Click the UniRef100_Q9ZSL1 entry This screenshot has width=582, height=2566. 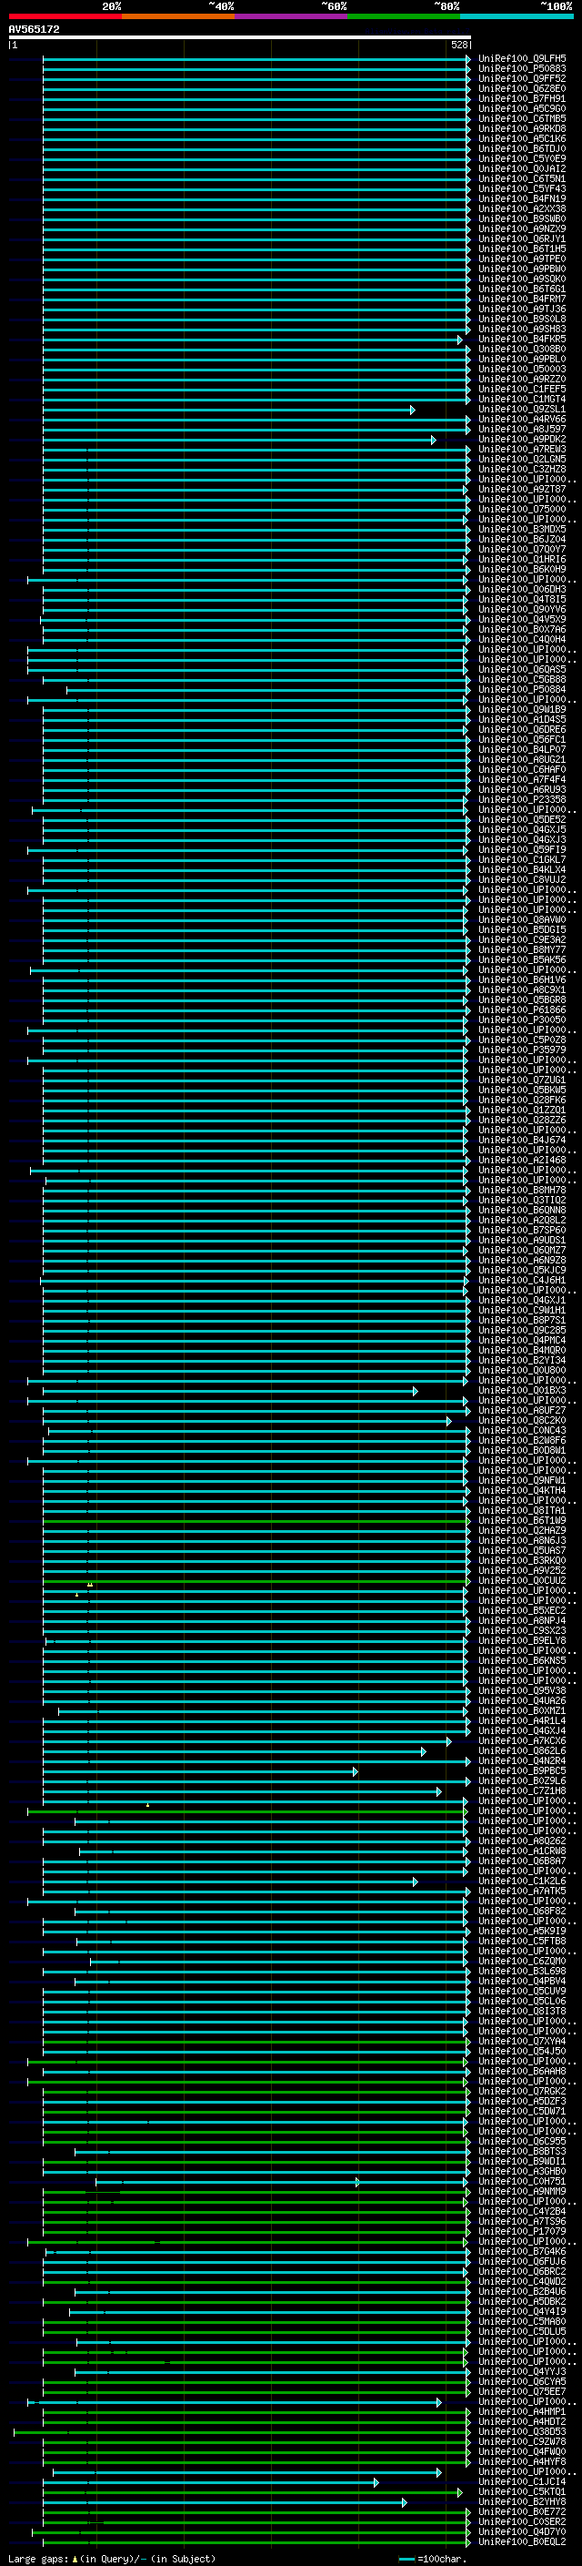[x=522, y=410]
